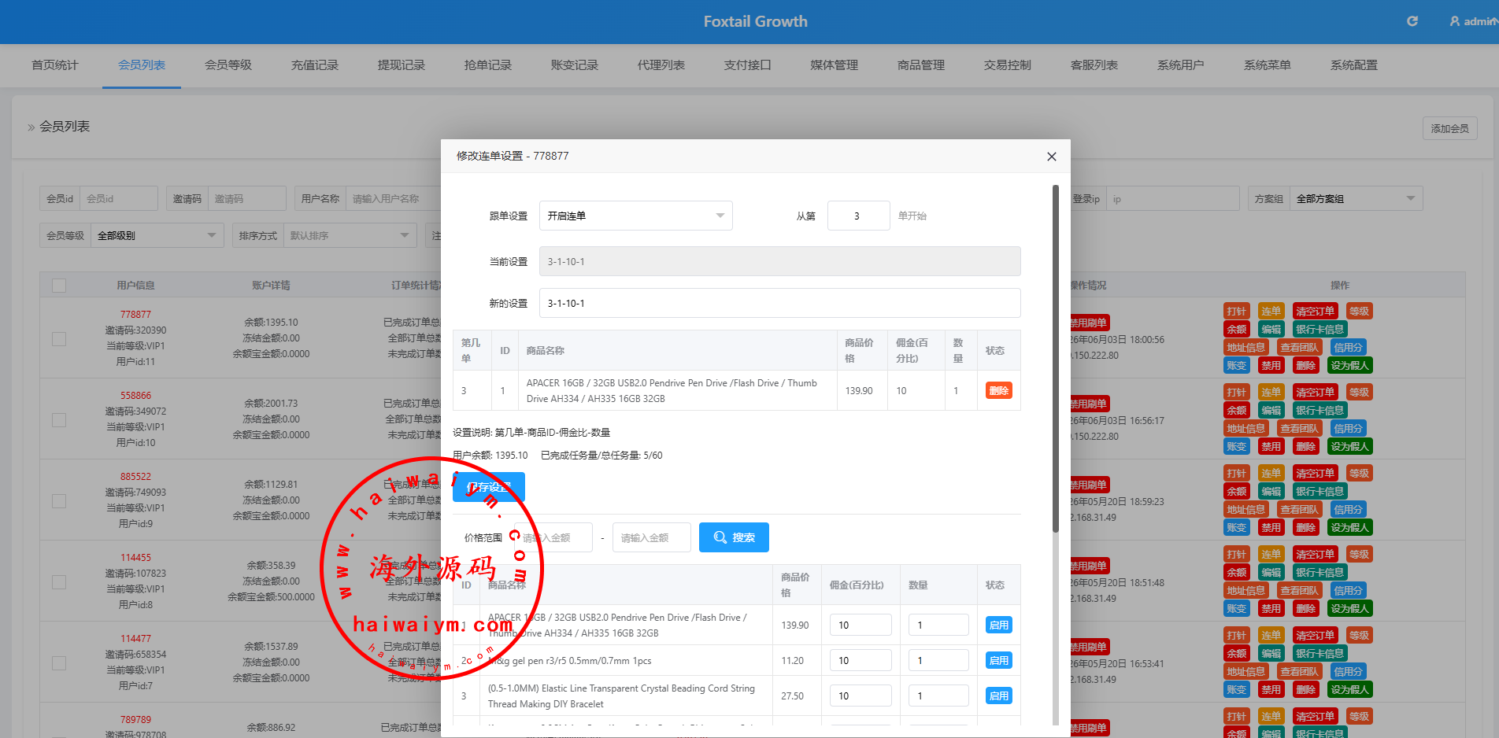Click the quantity field for the gel pen
Viewport: 1499px width, 738px height.
938,661
